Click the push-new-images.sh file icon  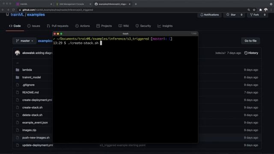(18, 138)
